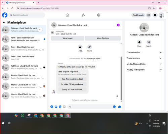Expand the Privacy and support section
Viewport: 168px width, 134px height.
point(144,70)
